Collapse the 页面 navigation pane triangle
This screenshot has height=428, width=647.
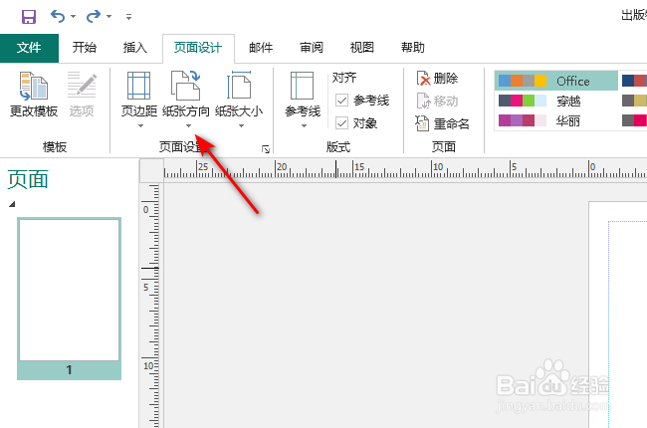tap(12, 204)
